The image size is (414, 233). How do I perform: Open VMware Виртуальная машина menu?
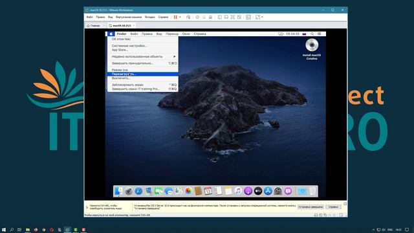129,17
